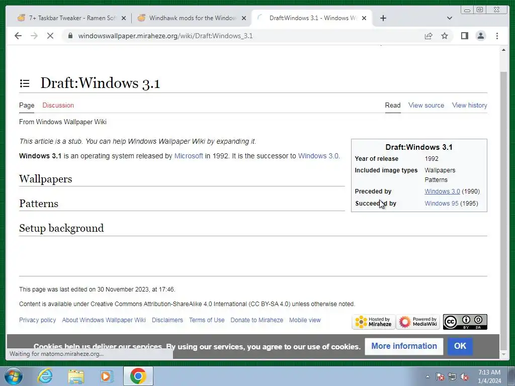Click the Wallpapers section heading
This screenshot has width=515, height=386.
46,179
